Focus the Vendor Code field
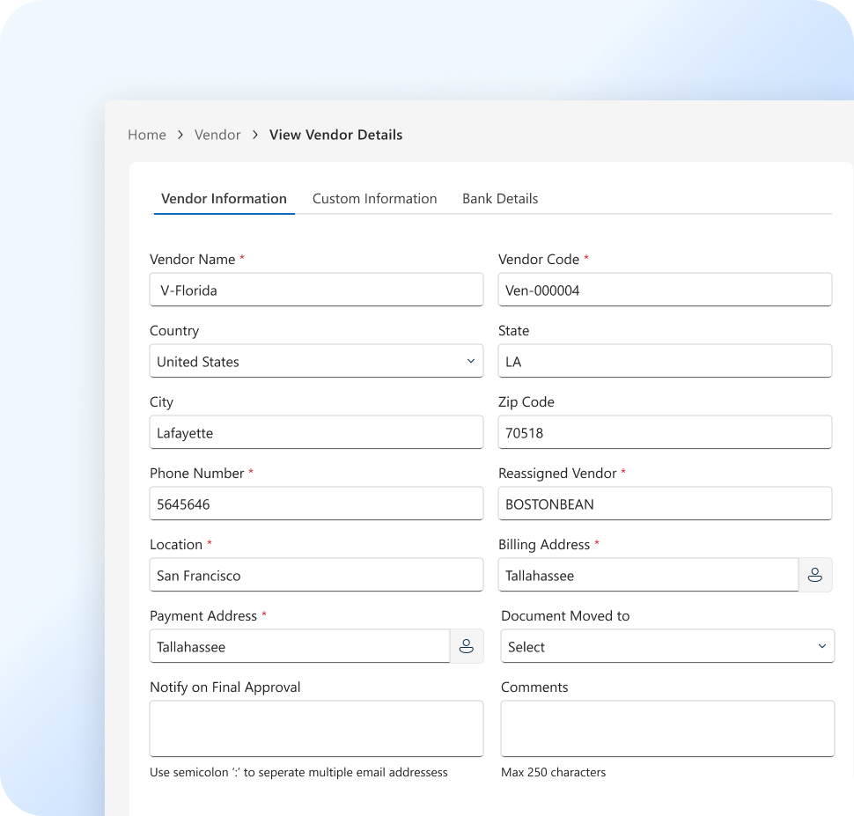This screenshot has width=854, height=816. [x=665, y=290]
